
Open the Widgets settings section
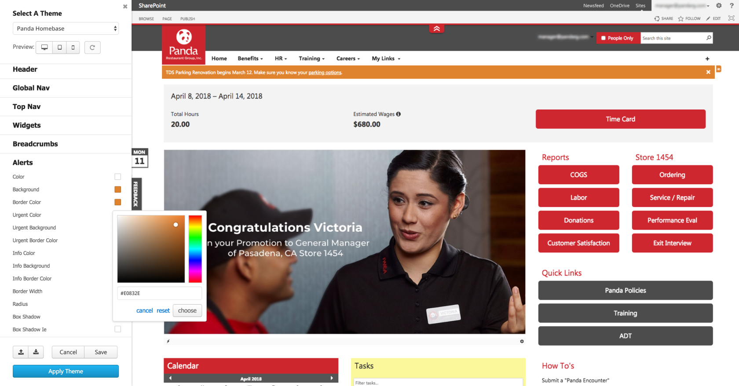click(x=27, y=125)
